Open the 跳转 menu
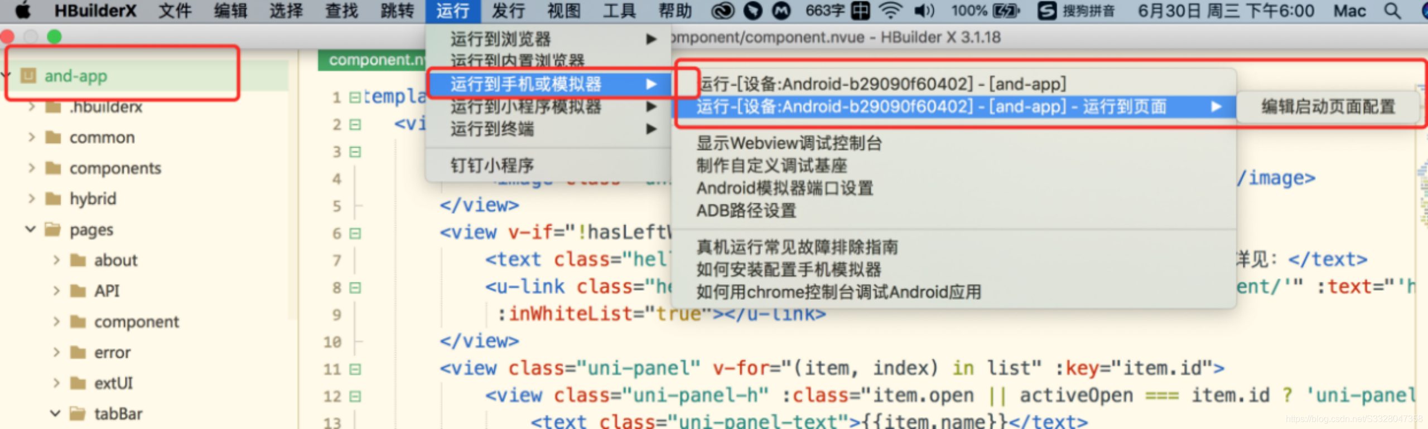The height and width of the screenshot is (429, 1428). tap(398, 11)
